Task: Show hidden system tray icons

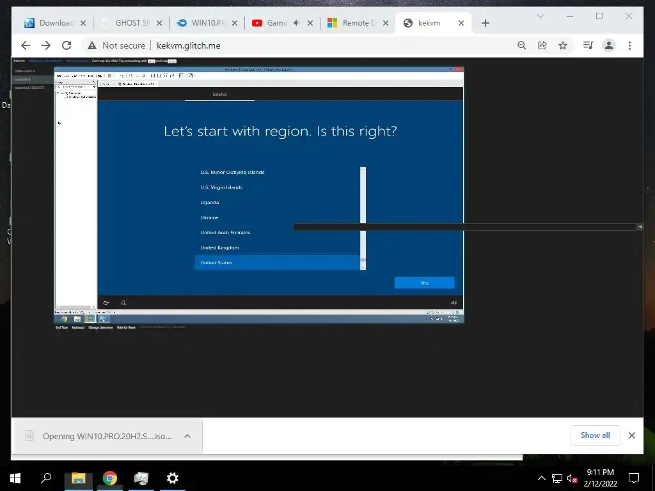Action: pyautogui.click(x=541, y=478)
